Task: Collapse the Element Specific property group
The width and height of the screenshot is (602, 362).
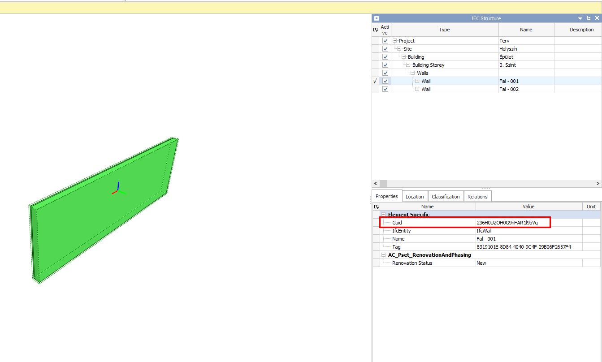Action: [384, 215]
